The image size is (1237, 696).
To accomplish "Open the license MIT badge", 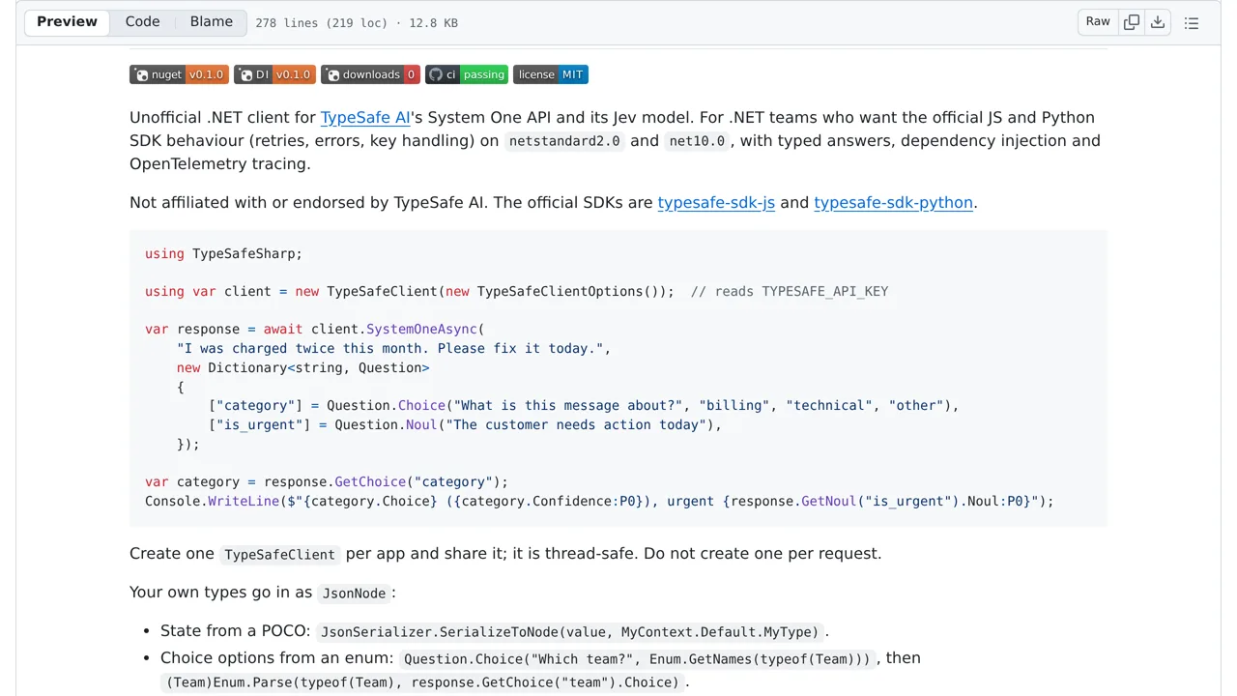I will click(x=551, y=74).
